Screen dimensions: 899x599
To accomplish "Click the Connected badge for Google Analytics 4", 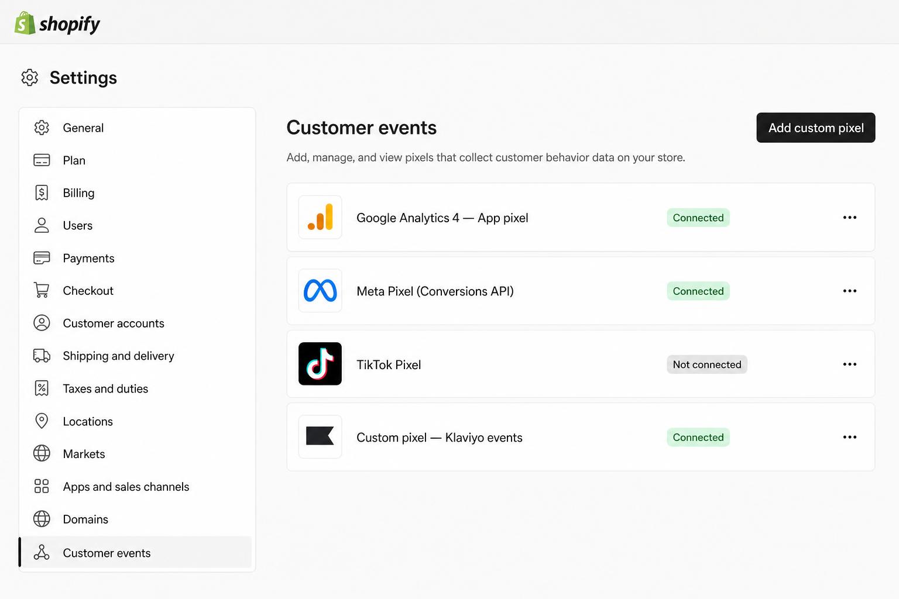I will [x=698, y=218].
